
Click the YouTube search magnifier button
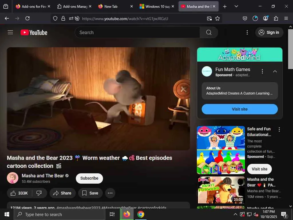pos(209,32)
